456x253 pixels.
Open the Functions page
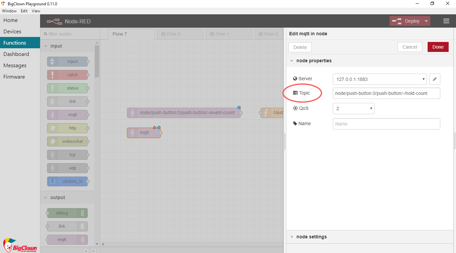click(20, 43)
